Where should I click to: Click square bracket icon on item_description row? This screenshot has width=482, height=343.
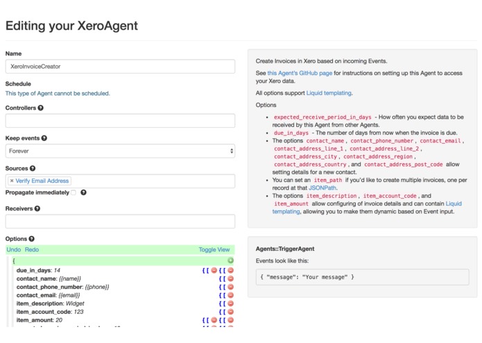[224, 303]
